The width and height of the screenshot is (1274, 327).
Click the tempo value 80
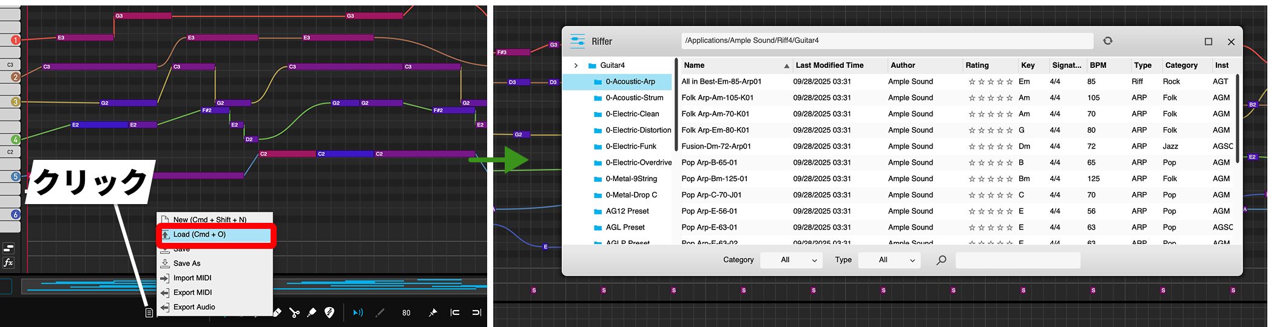pos(406,313)
